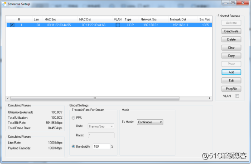Open the Units Frames/Sec dropdown
251x164 pixels.
click(x=101, y=126)
